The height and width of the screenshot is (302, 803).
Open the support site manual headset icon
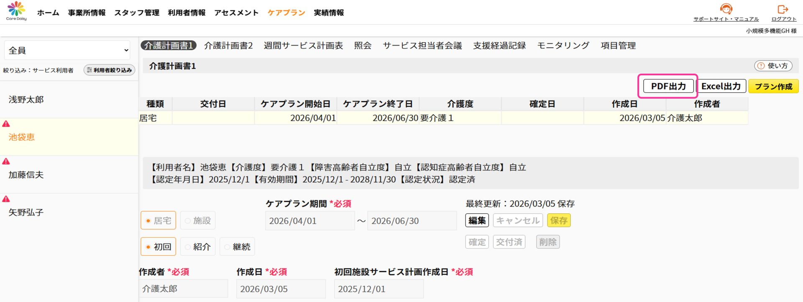click(726, 9)
